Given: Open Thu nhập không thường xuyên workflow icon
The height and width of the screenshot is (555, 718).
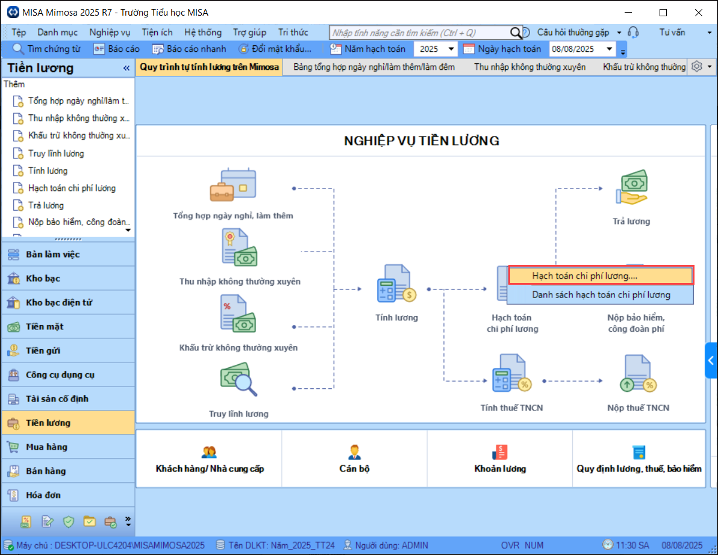Looking at the screenshot, I should [240, 247].
